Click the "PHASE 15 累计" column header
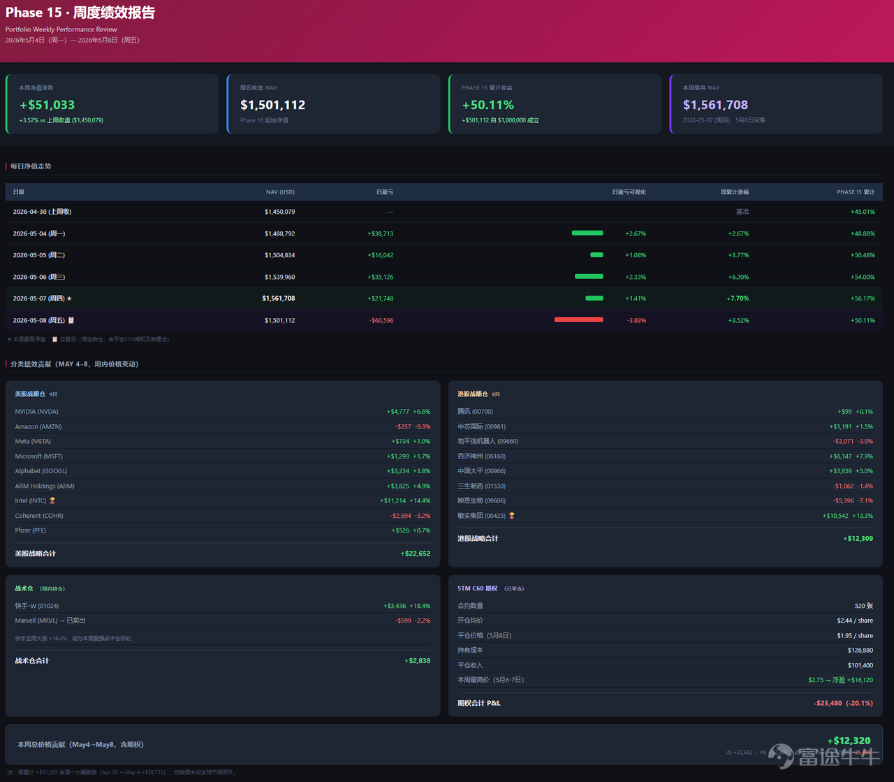The image size is (894, 782). pyautogui.click(x=856, y=192)
